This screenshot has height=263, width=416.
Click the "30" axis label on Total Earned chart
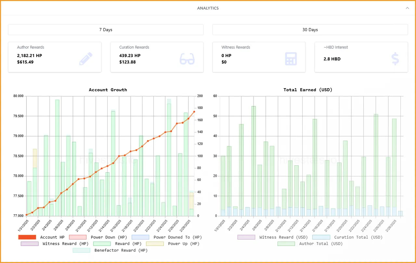pyautogui.click(x=214, y=156)
